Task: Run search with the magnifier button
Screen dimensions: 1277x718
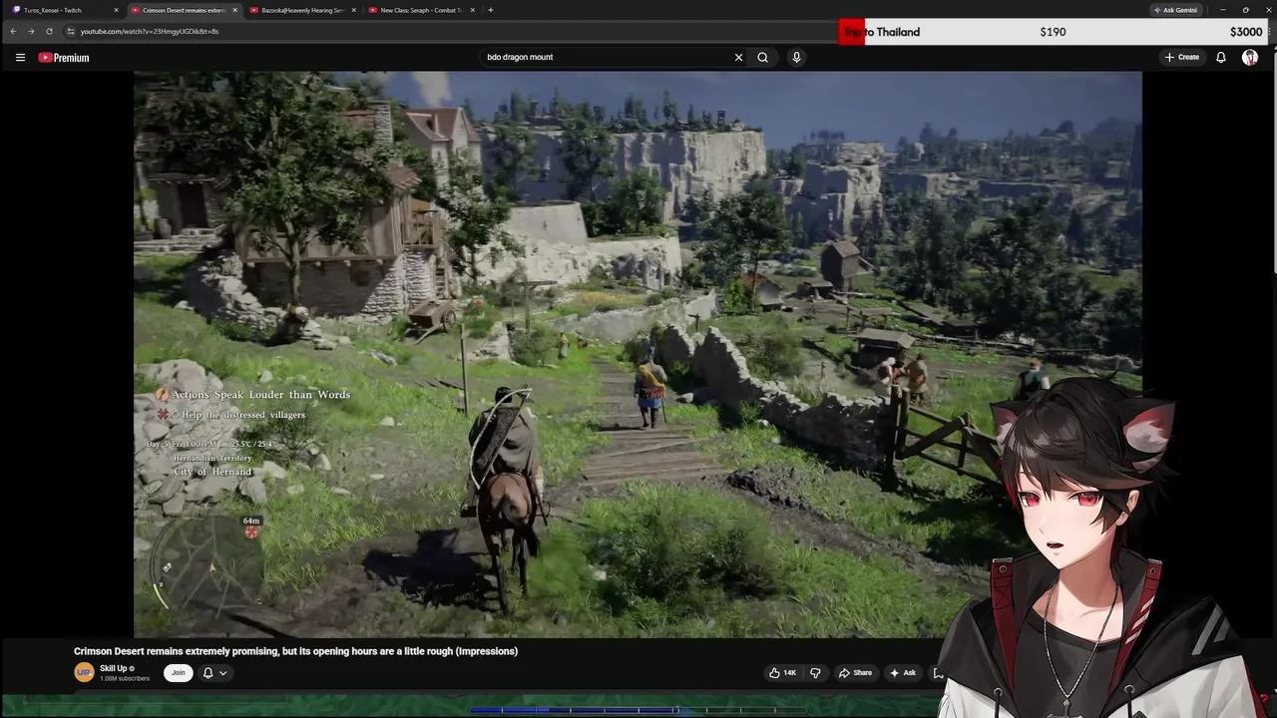Action: [x=762, y=57]
